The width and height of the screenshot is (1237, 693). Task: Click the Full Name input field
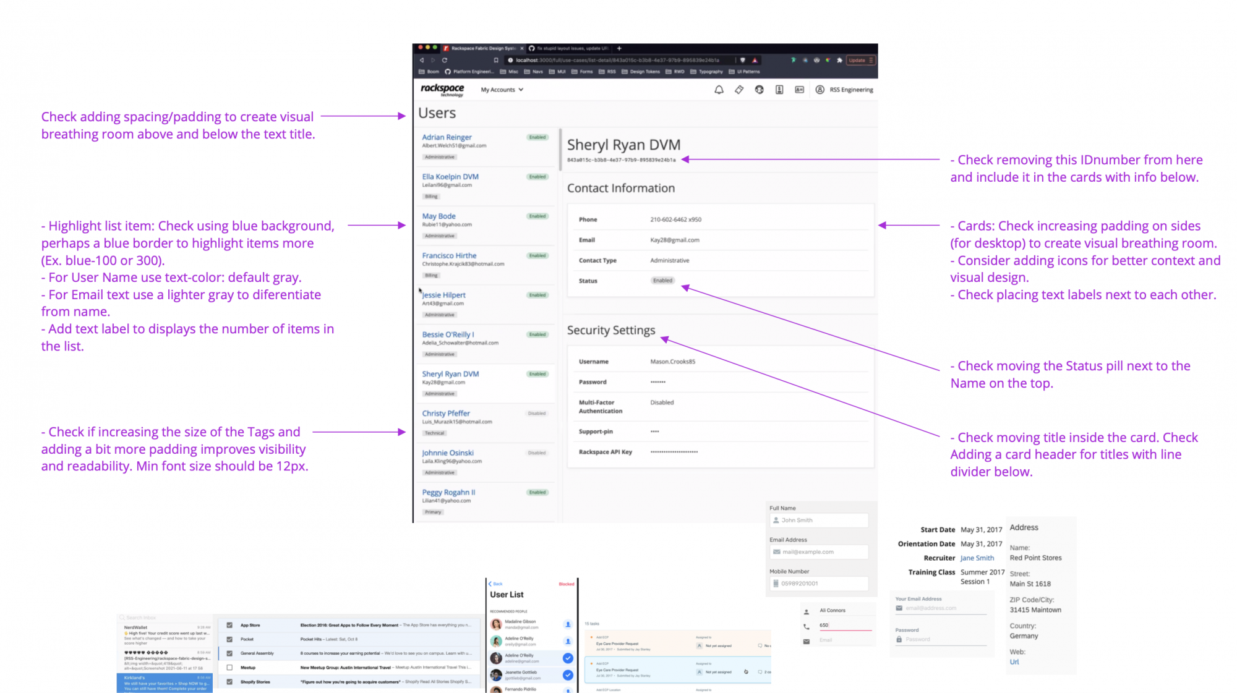click(819, 521)
